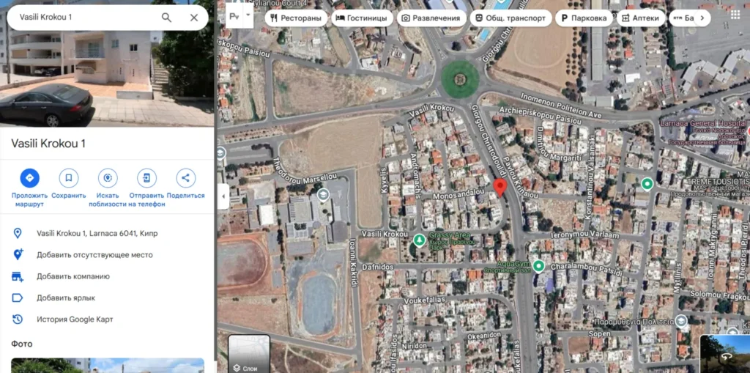Viewport: 750px width, 373px height.
Task: Expand the filter chips right arrow
Action: [x=702, y=18]
